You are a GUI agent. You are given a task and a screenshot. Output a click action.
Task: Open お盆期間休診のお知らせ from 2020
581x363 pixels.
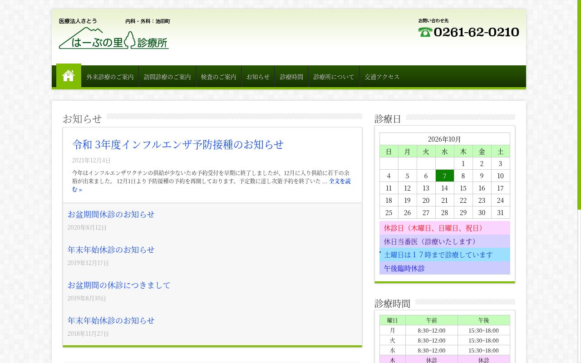[x=111, y=214]
